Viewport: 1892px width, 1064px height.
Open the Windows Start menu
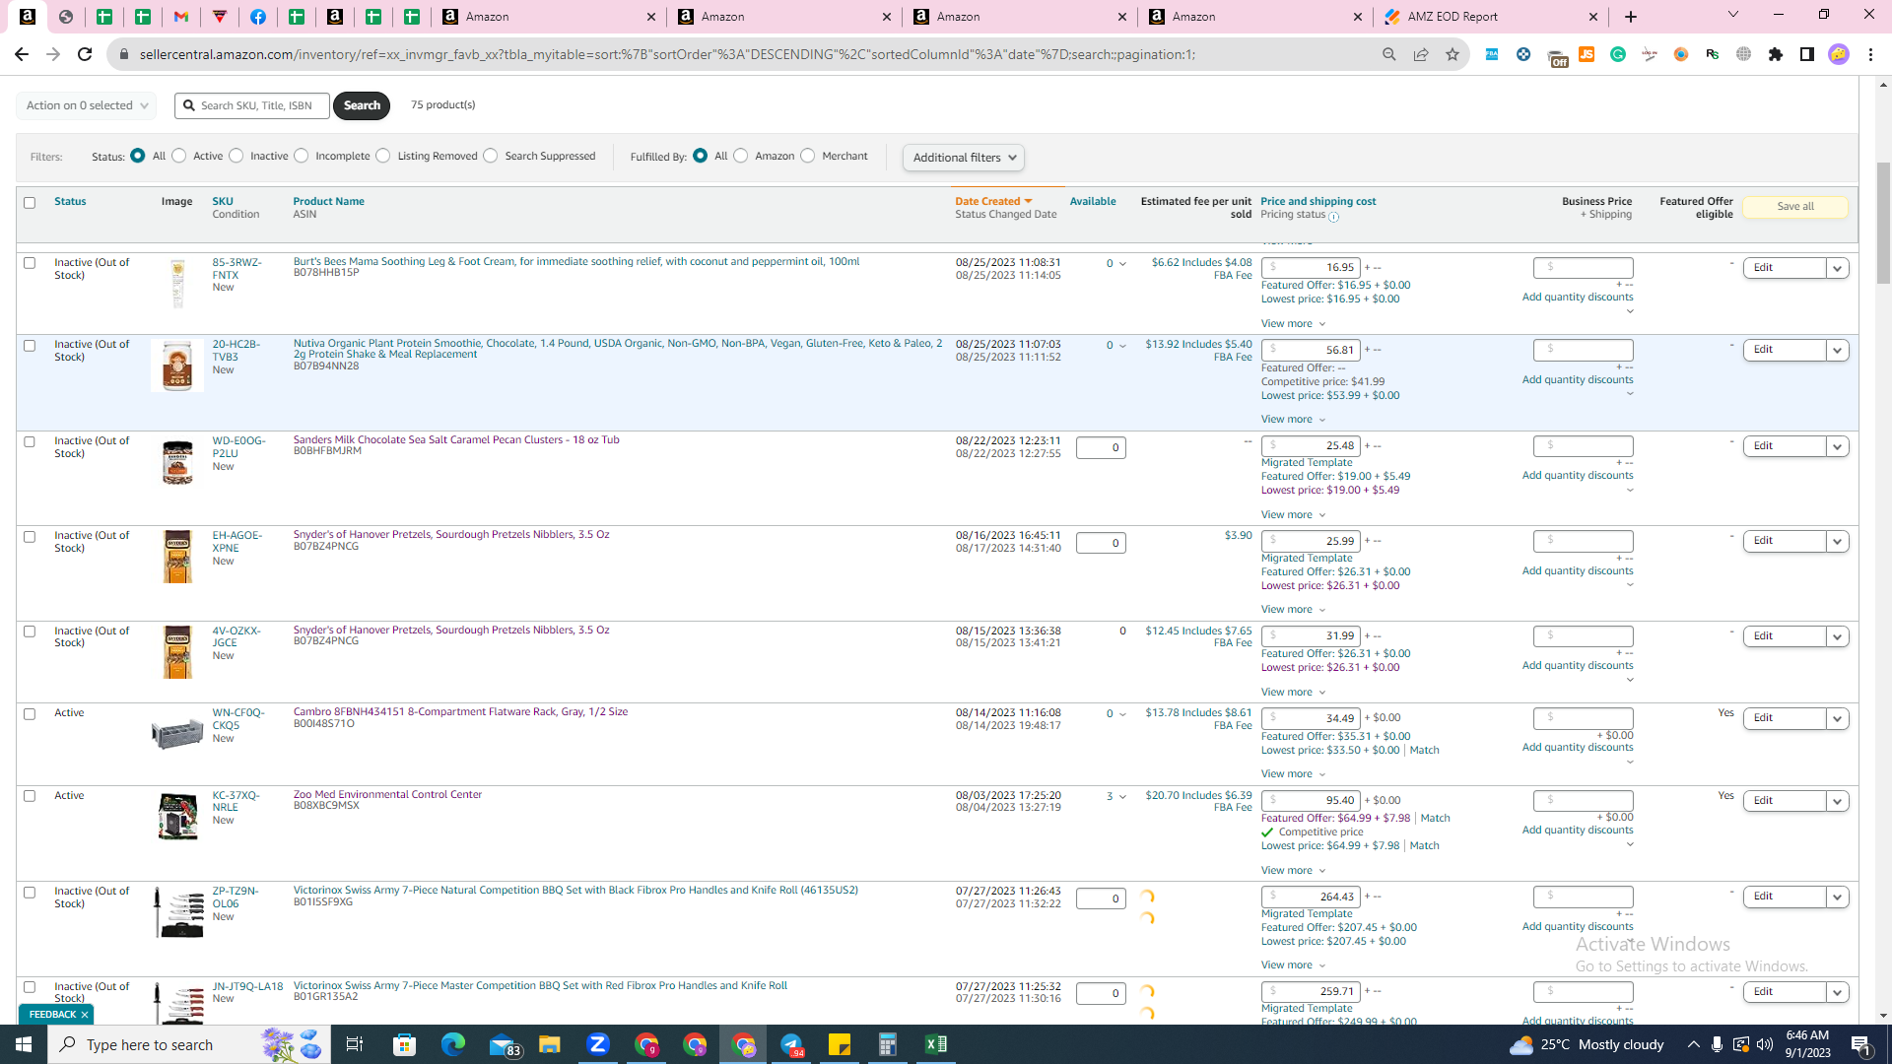click(24, 1044)
